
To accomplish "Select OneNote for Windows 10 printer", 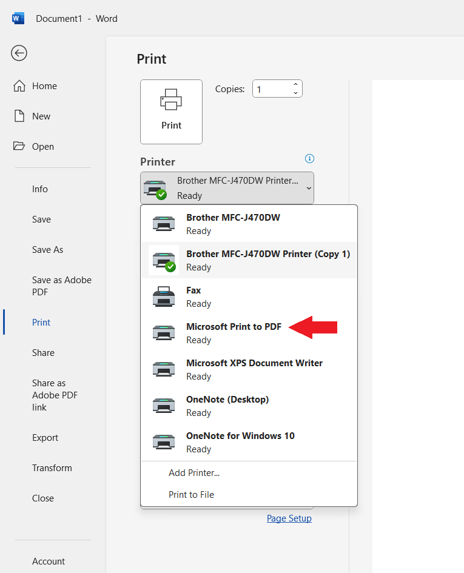I will click(x=249, y=442).
